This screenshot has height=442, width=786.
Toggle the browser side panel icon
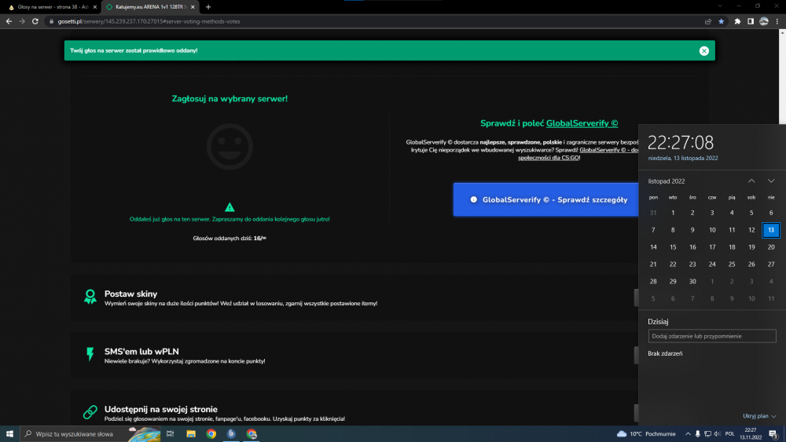(751, 21)
